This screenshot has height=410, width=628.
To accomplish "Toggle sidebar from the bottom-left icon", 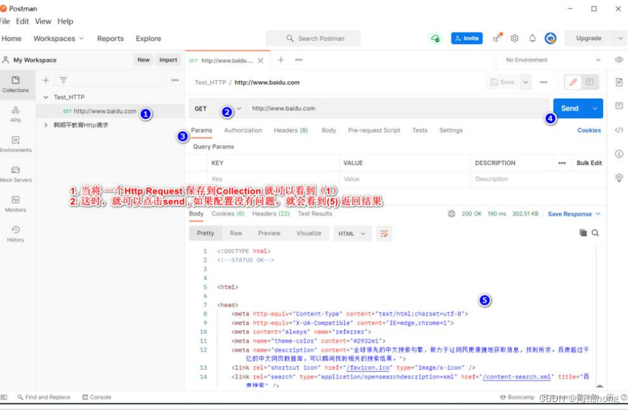I will click(x=4, y=397).
